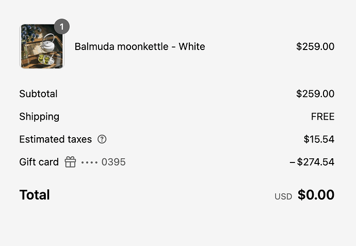The width and height of the screenshot is (356, 246).
Task: Click the Subtotal amount $259.00
Action: 315,94
